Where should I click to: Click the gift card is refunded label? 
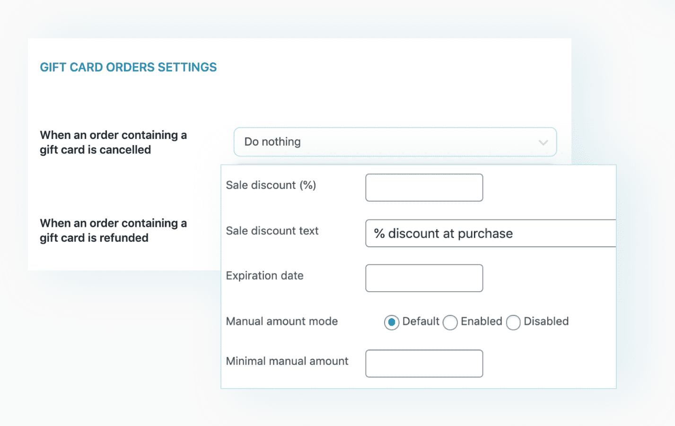(113, 230)
